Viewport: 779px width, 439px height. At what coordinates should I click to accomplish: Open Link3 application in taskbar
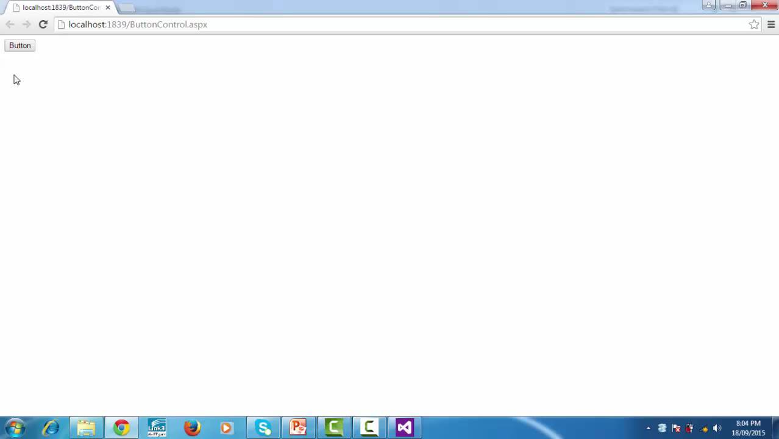pos(157,428)
